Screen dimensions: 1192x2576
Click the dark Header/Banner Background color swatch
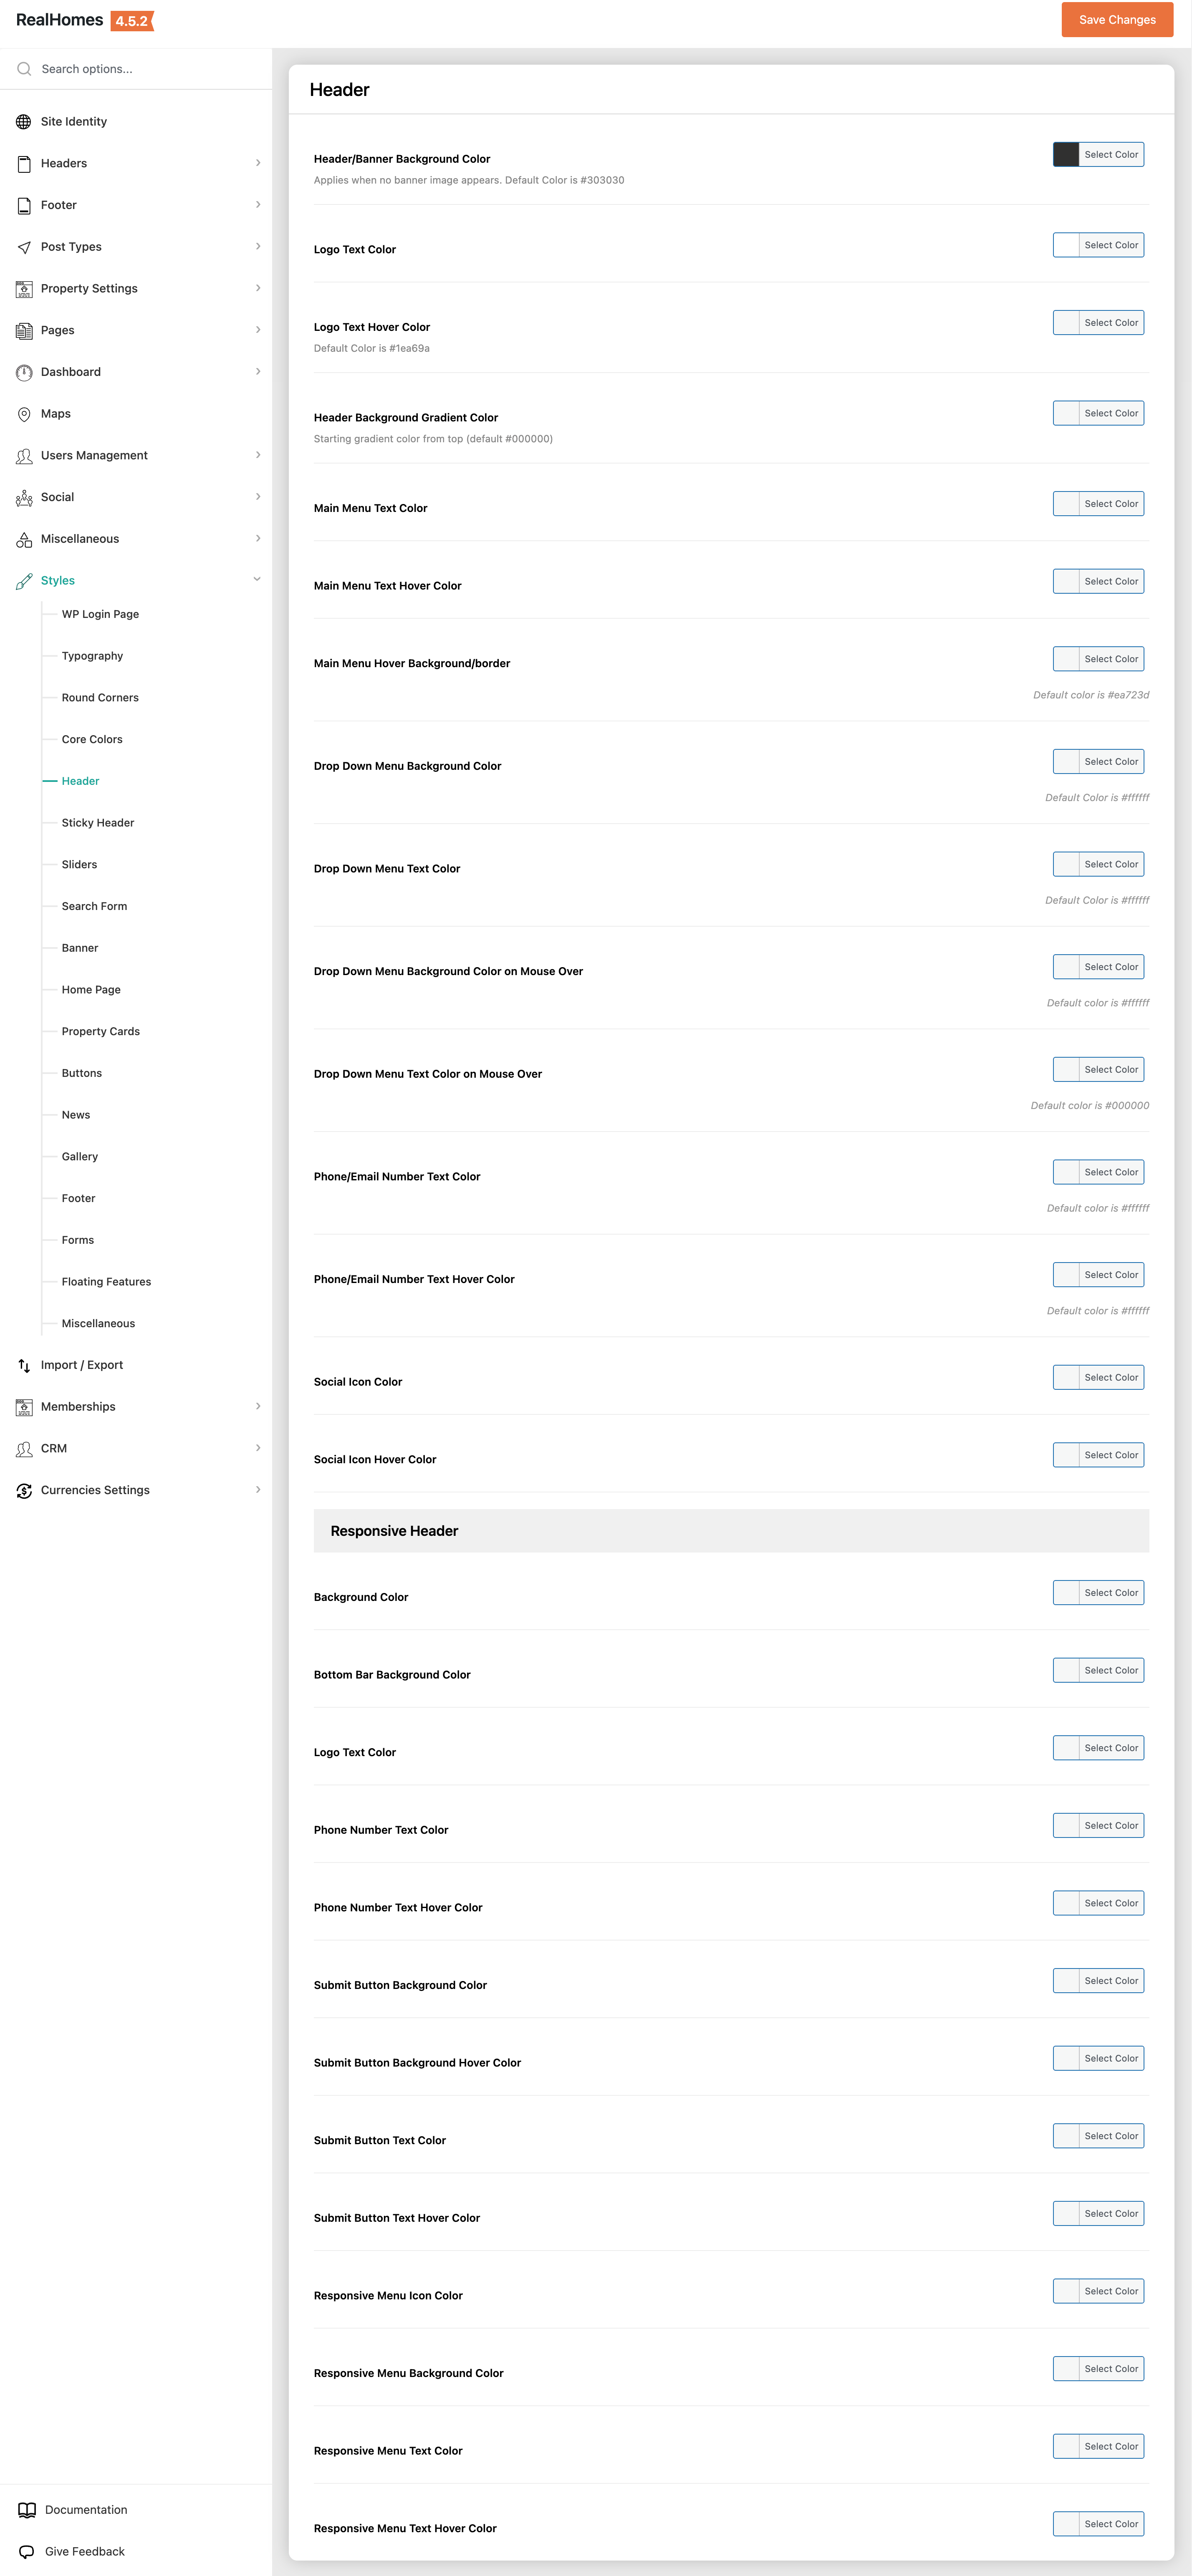point(1066,155)
